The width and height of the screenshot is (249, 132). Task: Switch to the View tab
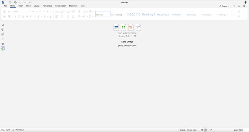tap(83, 6)
